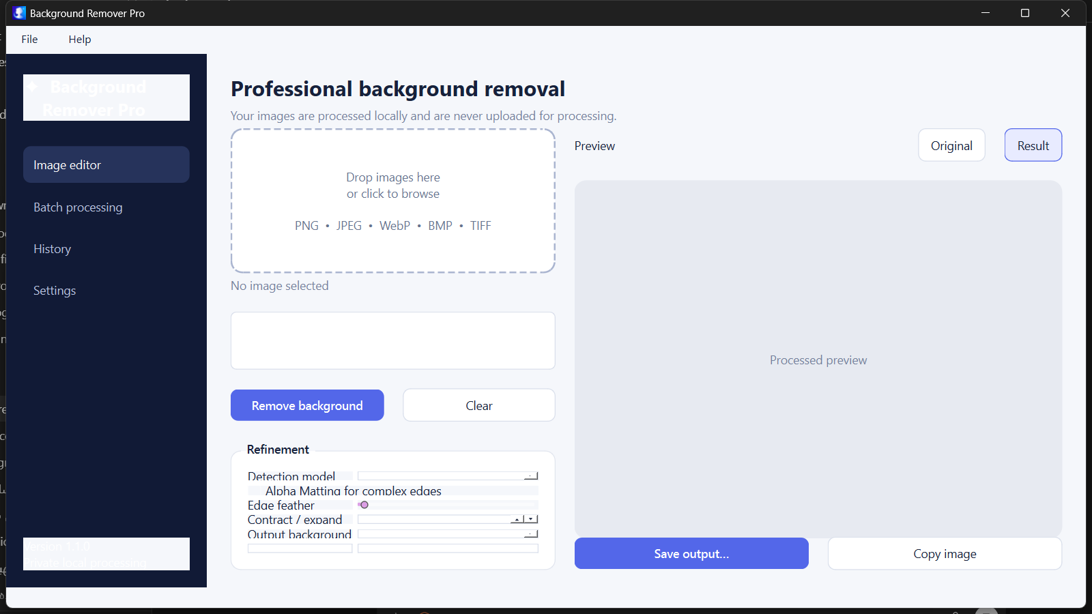Expand the Output background dropdown
This screenshot has width=1092, height=614.
(531, 534)
